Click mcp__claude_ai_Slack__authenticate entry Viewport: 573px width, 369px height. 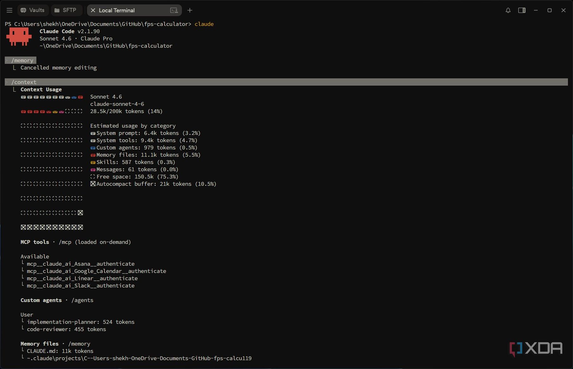[81, 286]
